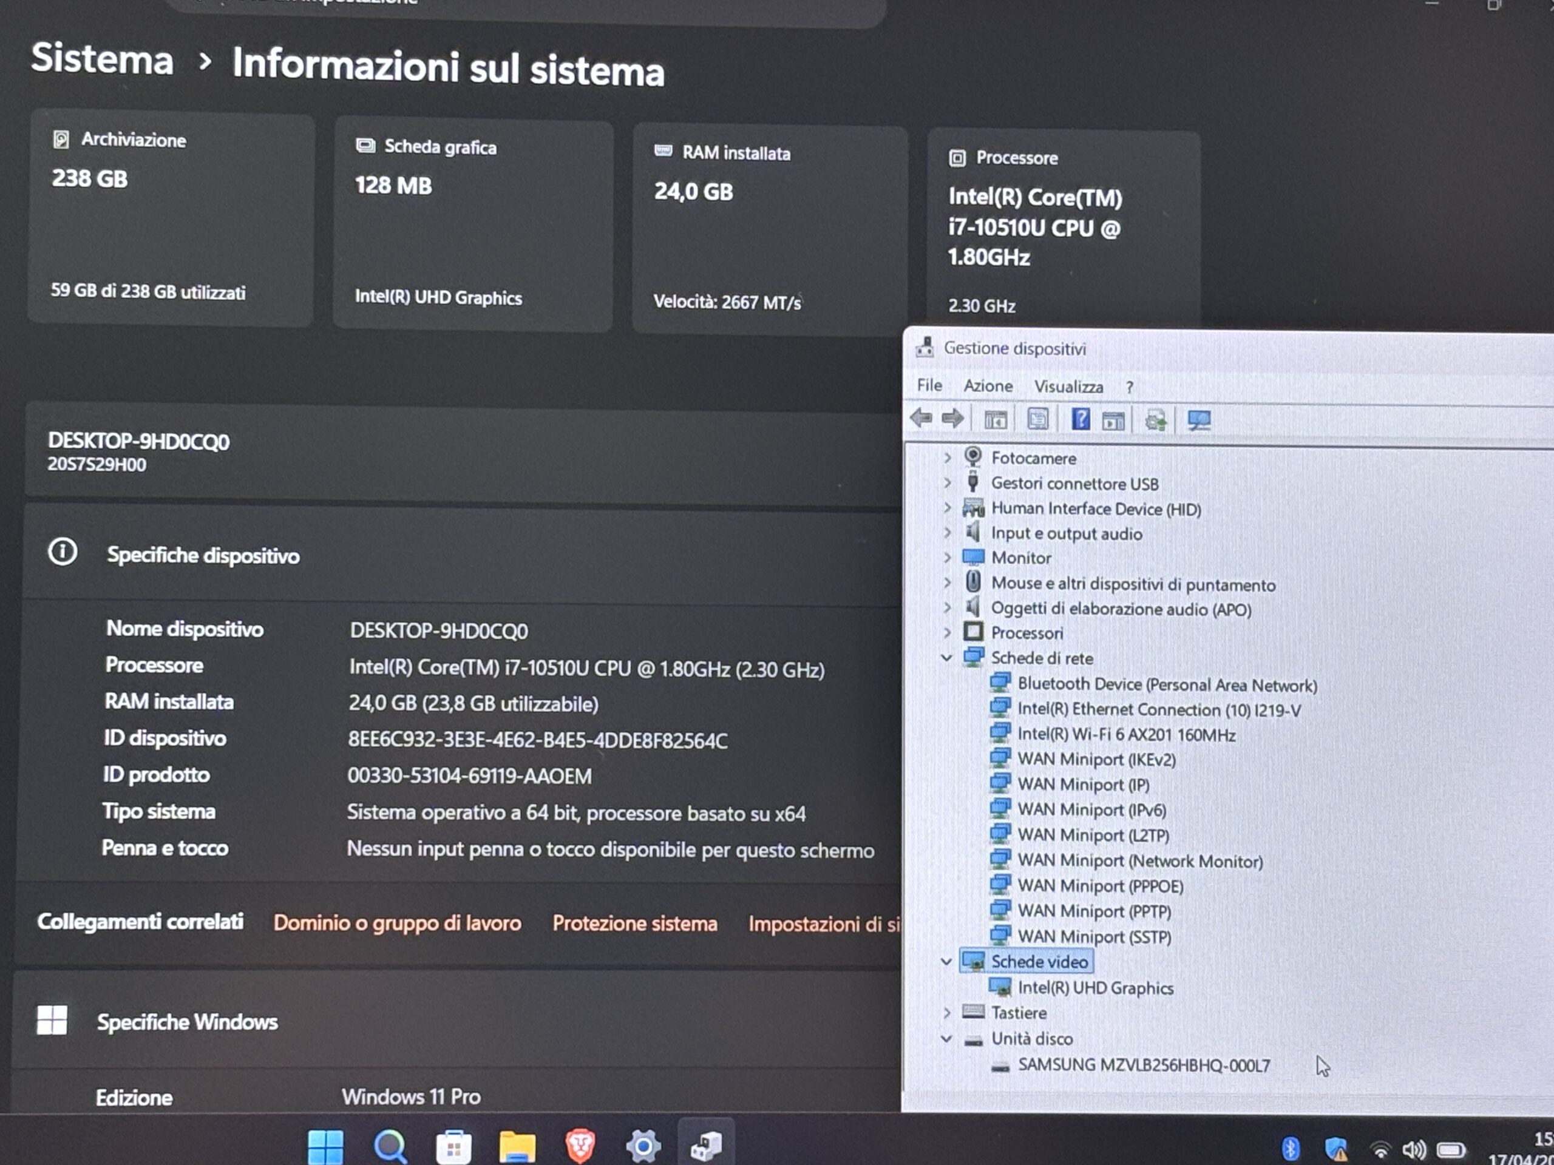Click the scan for hardware changes monitor icon
1554x1165 pixels.
(1198, 420)
